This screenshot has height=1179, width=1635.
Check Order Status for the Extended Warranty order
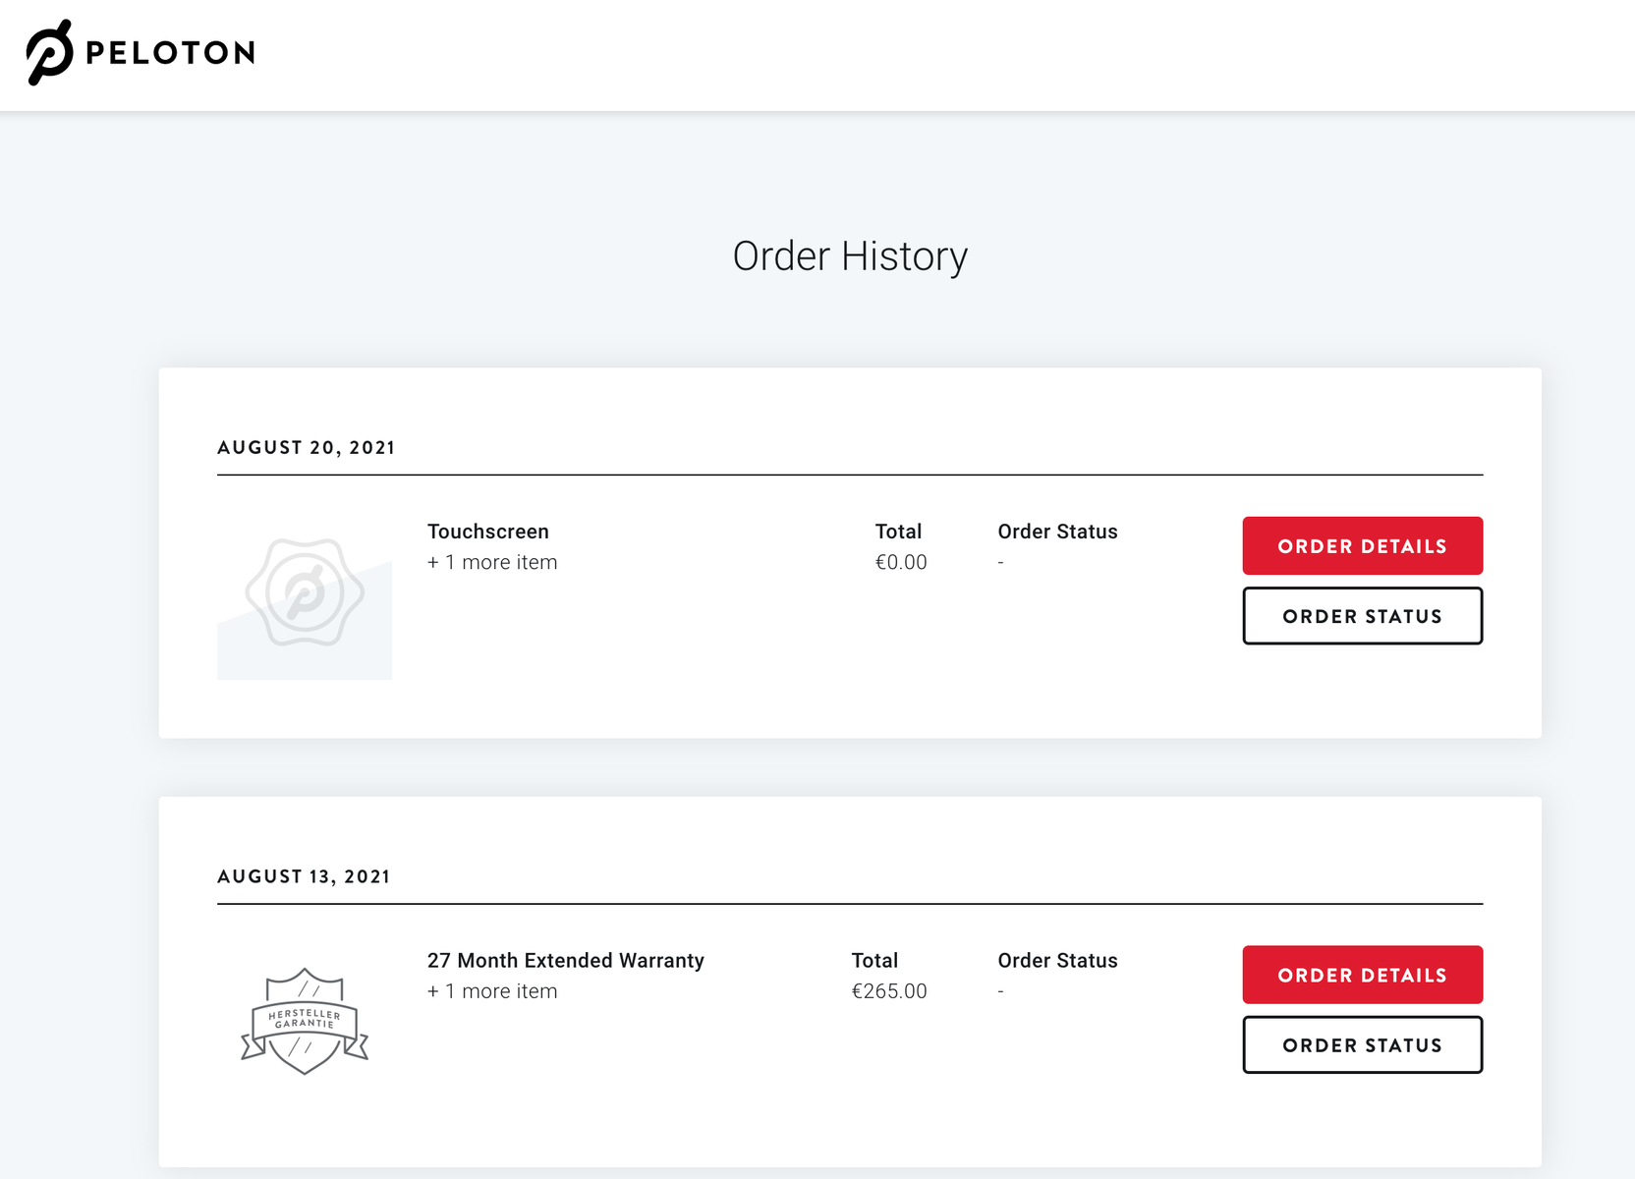tap(1362, 1045)
